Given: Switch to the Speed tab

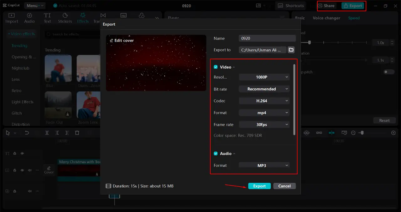Looking at the screenshot, I should 354,18.
